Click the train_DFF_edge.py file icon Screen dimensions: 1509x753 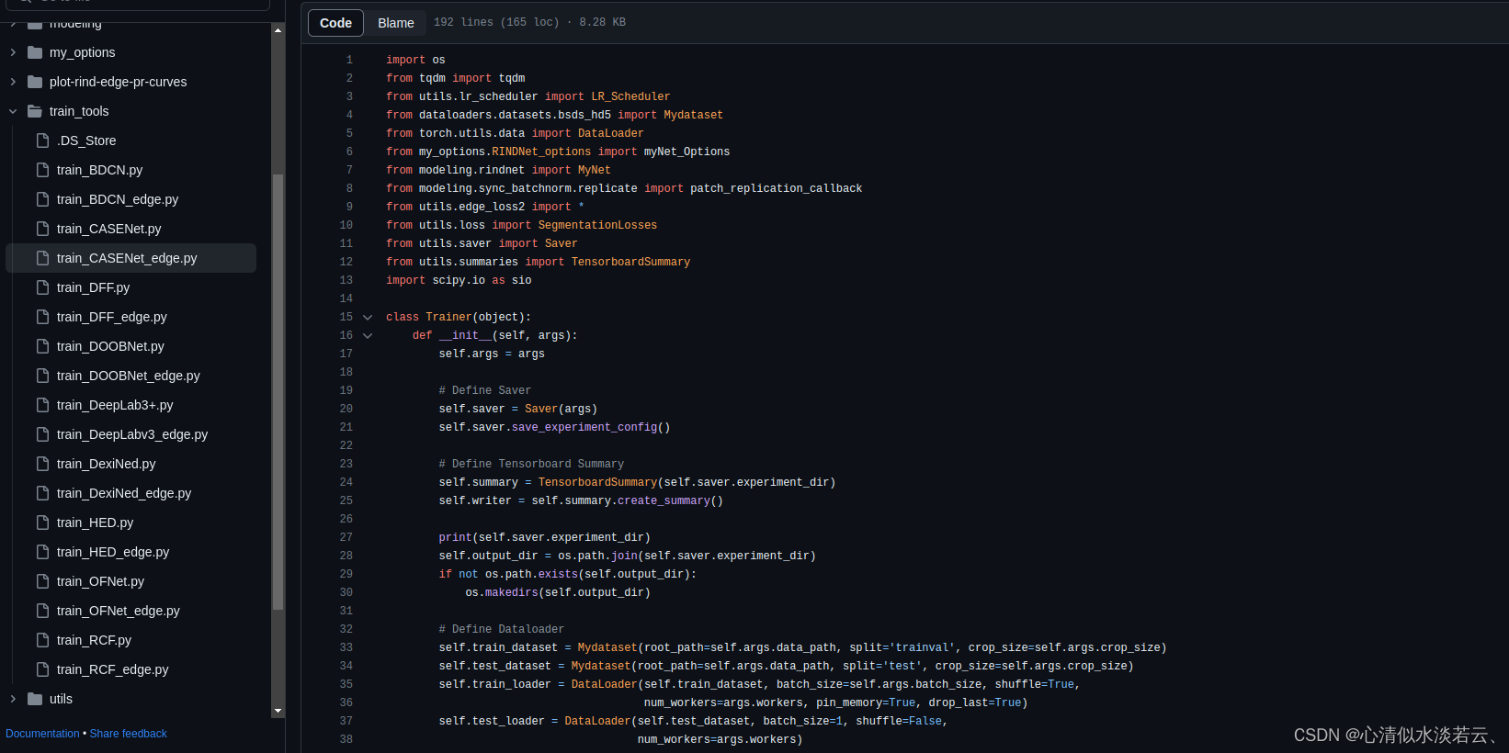point(42,317)
